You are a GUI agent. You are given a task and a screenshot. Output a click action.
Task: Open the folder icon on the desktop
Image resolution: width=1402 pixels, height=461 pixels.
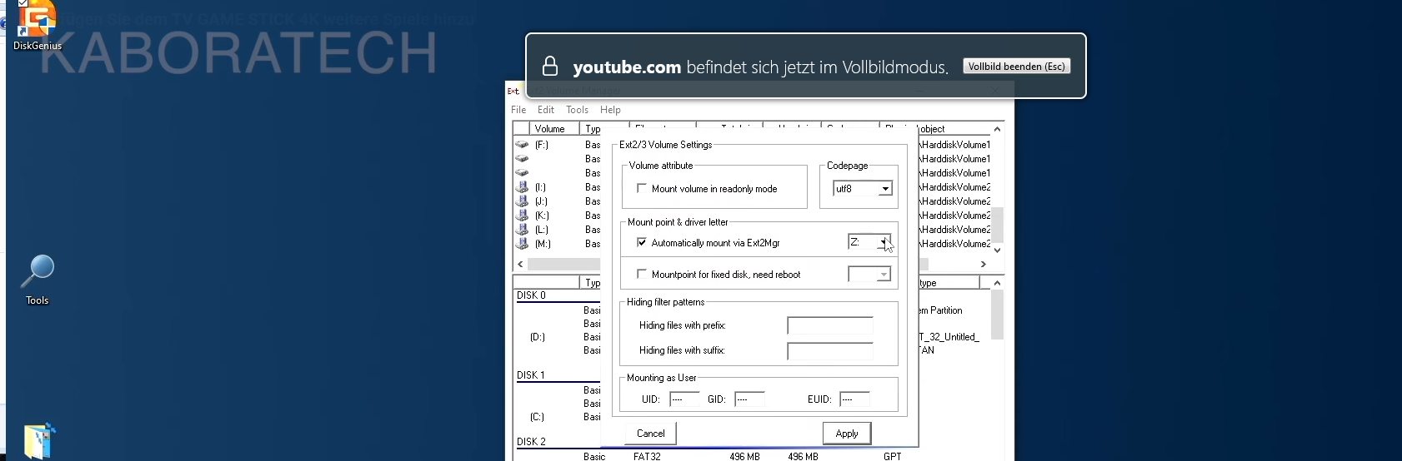click(x=39, y=441)
